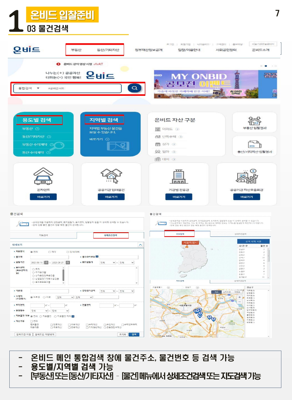The width and height of the screenshot is (292, 400).
Task: Click the 공공기관 자산효율화관 chart icon
Action: click(246, 176)
